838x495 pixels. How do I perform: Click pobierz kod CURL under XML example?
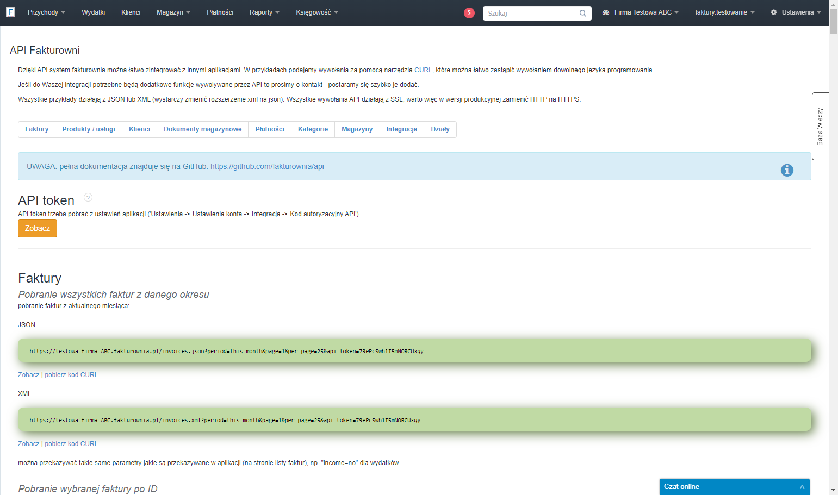pos(71,444)
